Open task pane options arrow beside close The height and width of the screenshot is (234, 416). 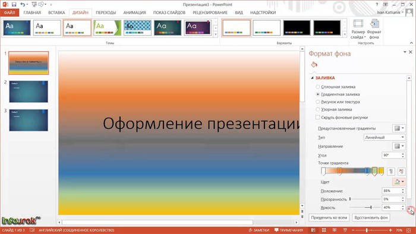tap(405, 52)
